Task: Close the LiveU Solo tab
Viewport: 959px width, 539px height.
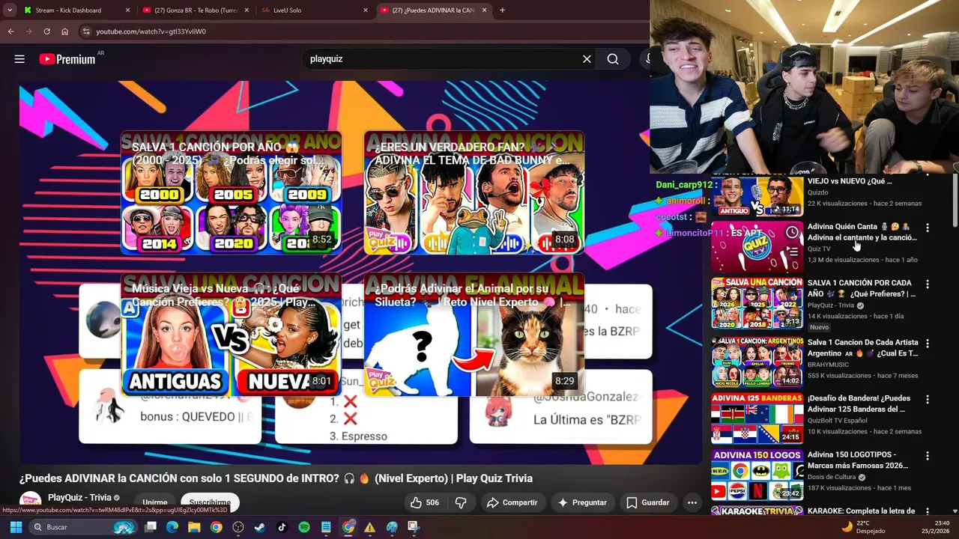Action: coord(366,10)
